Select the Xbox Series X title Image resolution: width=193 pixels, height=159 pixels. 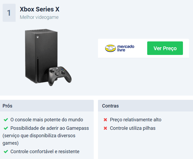pyautogui.click(x=39, y=9)
